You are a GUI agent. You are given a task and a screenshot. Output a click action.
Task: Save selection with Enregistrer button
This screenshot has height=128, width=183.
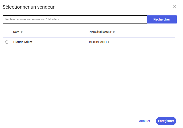166,121
